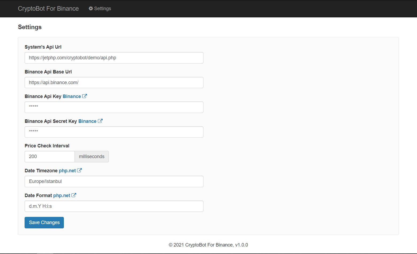Click external link icon next to Date Format

(x=74, y=195)
